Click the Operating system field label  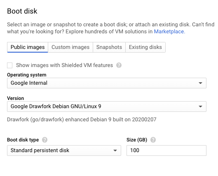click(27, 75)
